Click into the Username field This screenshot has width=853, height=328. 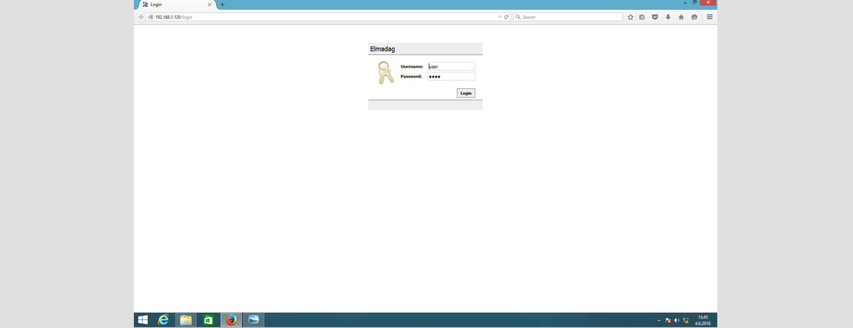click(x=451, y=67)
